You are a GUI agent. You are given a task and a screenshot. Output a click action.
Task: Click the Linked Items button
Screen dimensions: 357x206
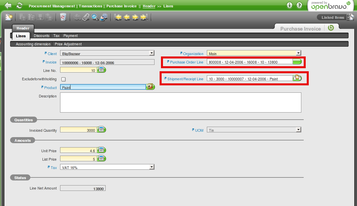click(333, 17)
